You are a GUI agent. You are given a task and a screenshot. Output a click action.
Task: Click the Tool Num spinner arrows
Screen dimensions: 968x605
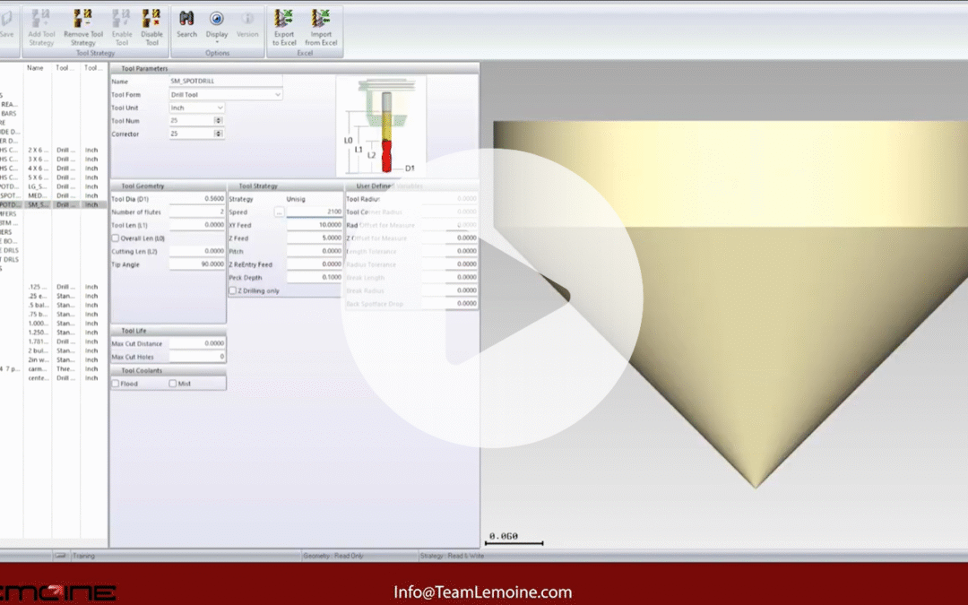click(219, 120)
